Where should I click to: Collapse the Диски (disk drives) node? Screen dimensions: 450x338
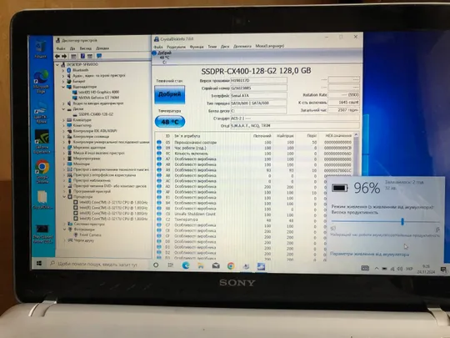(x=63, y=109)
